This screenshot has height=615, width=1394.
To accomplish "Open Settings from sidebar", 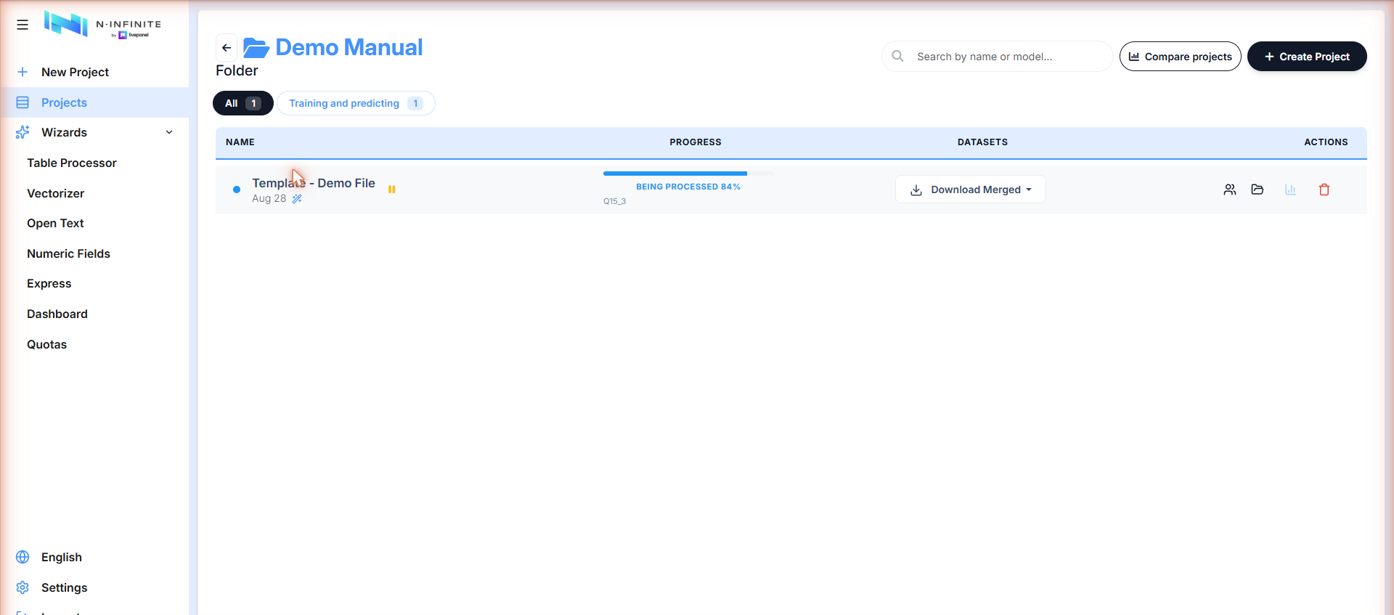I will [64, 587].
